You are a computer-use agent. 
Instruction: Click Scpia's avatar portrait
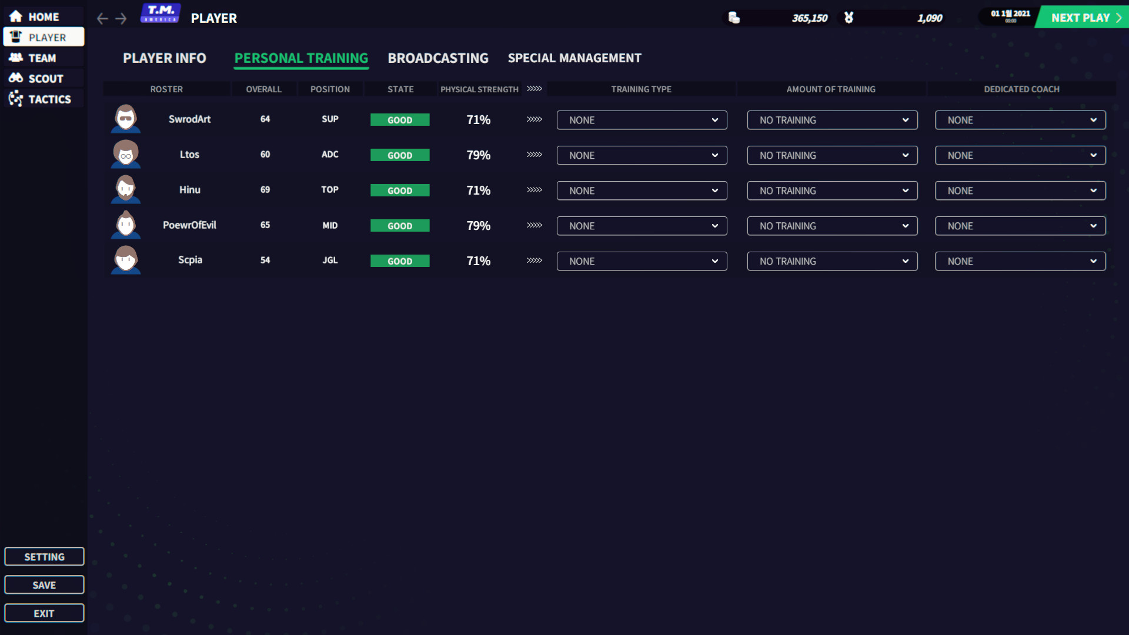click(x=126, y=260)
